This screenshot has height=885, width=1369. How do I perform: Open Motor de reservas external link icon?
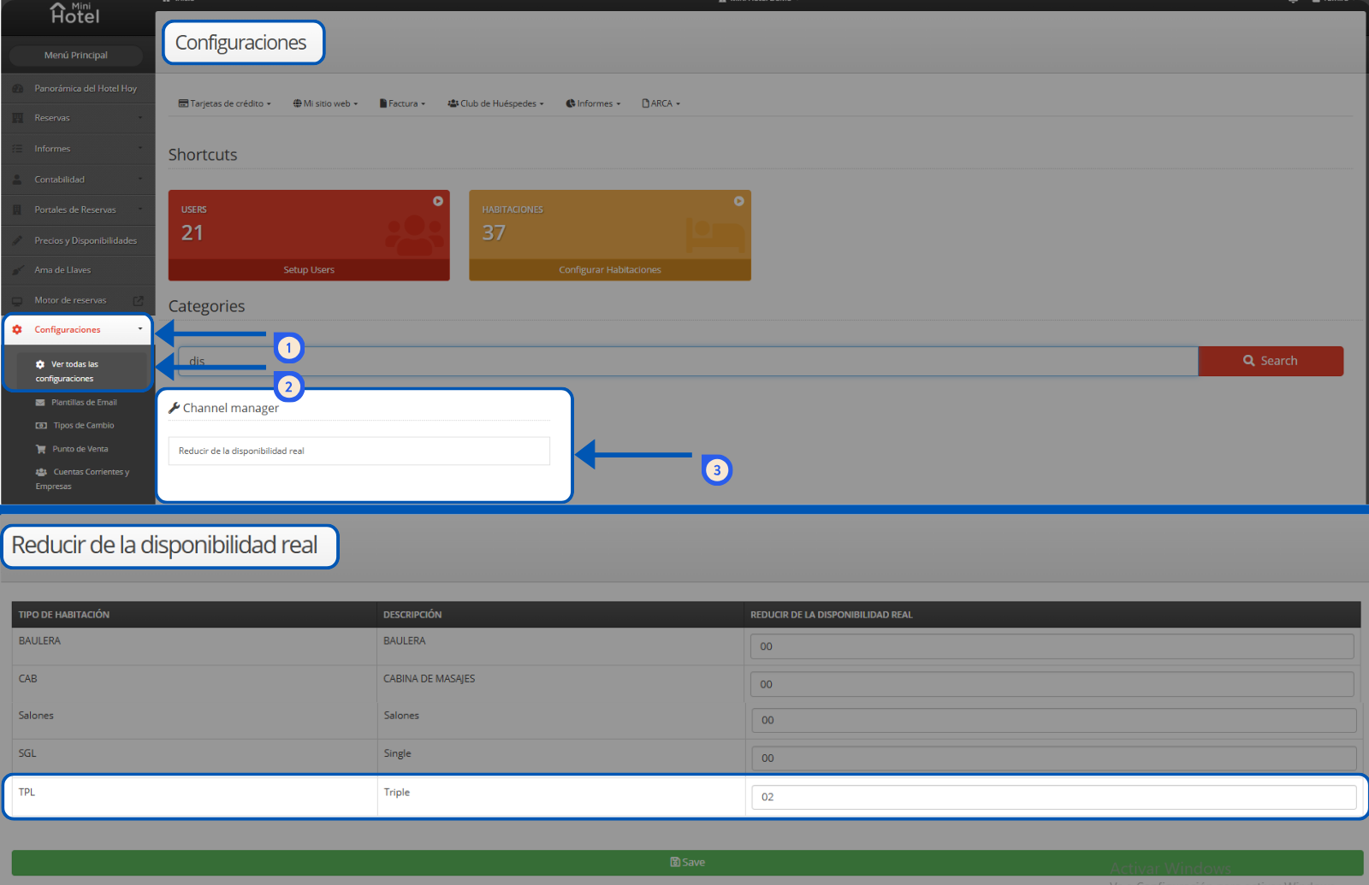click(x=138, y=301)
